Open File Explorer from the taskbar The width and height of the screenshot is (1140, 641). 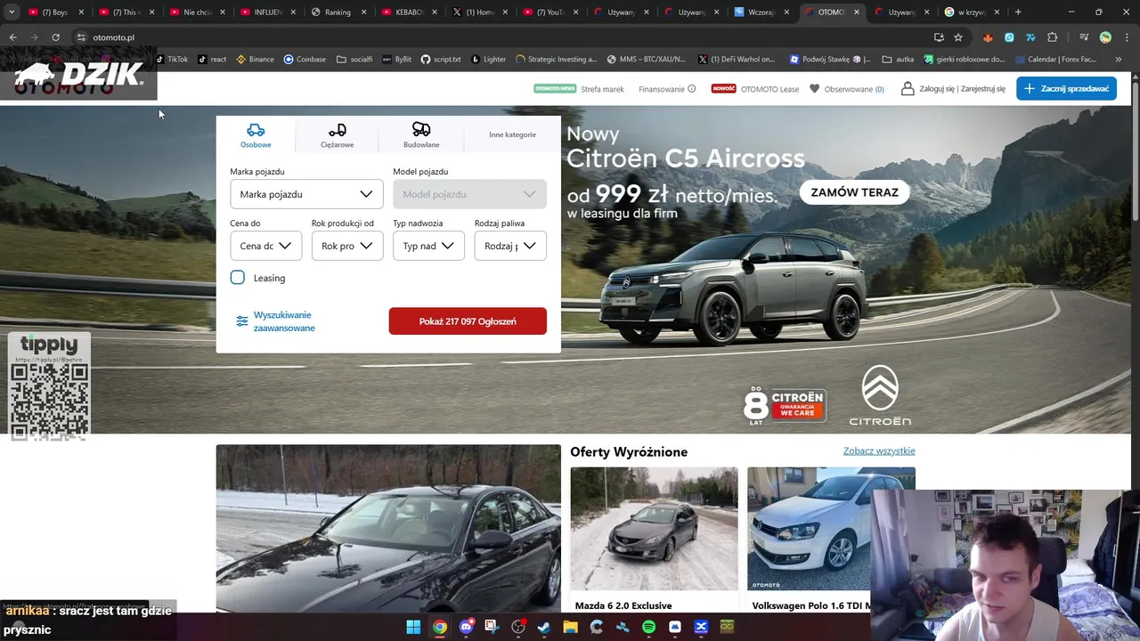570,627
